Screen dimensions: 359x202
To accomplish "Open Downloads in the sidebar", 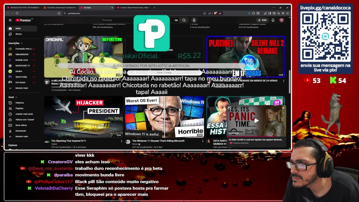I will pyautogui.click(x=22, y=131).
